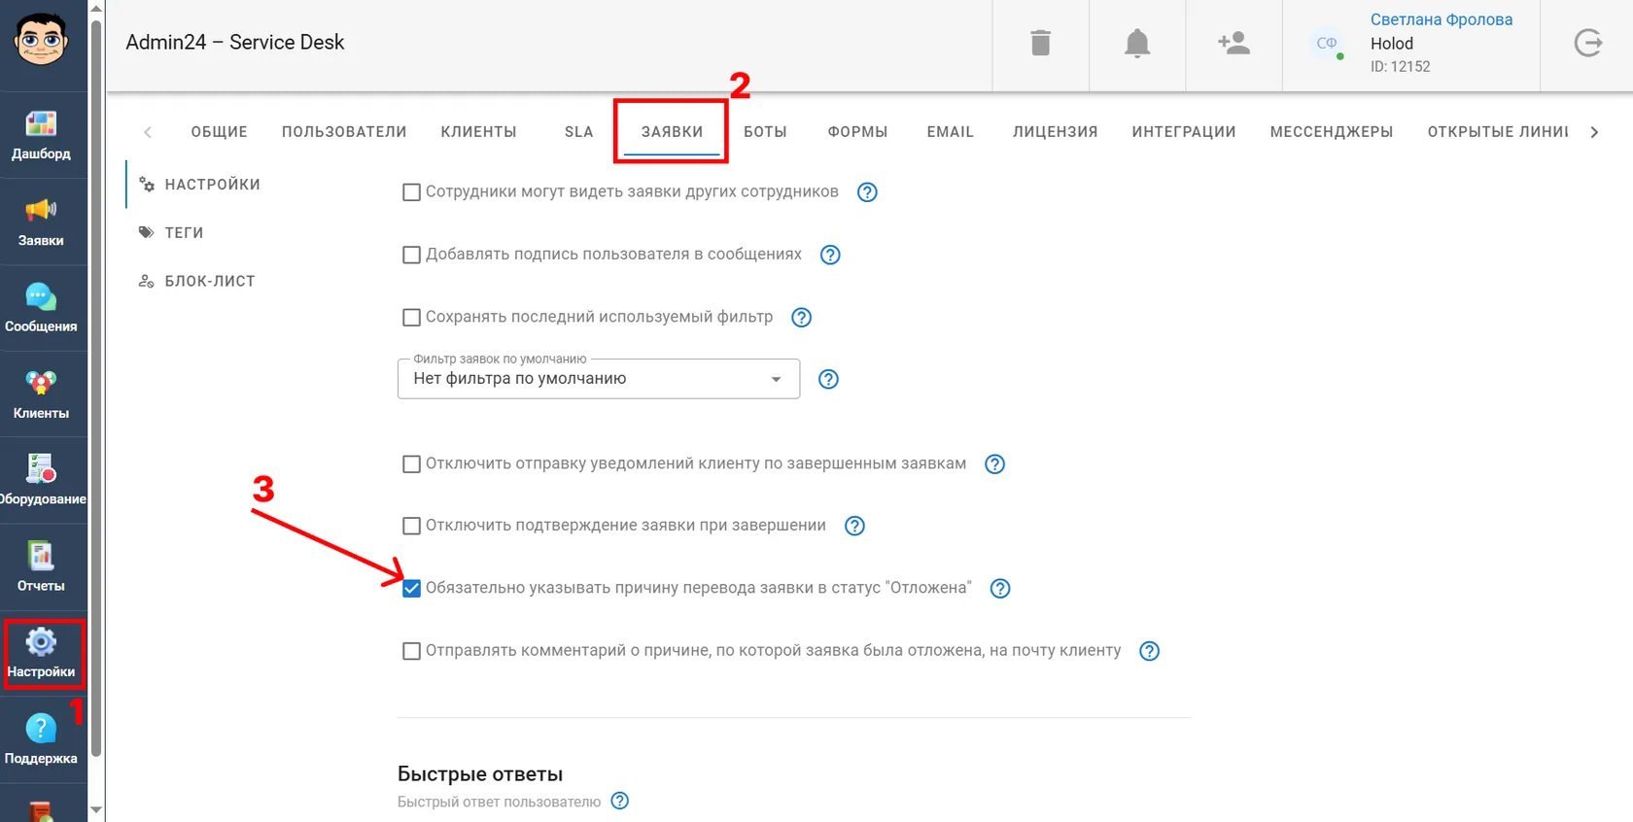Switch to the SLA tab

(x=578, y=132)
